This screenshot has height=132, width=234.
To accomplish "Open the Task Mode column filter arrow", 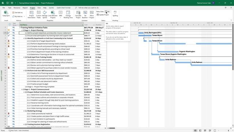I will coord(18,25).
